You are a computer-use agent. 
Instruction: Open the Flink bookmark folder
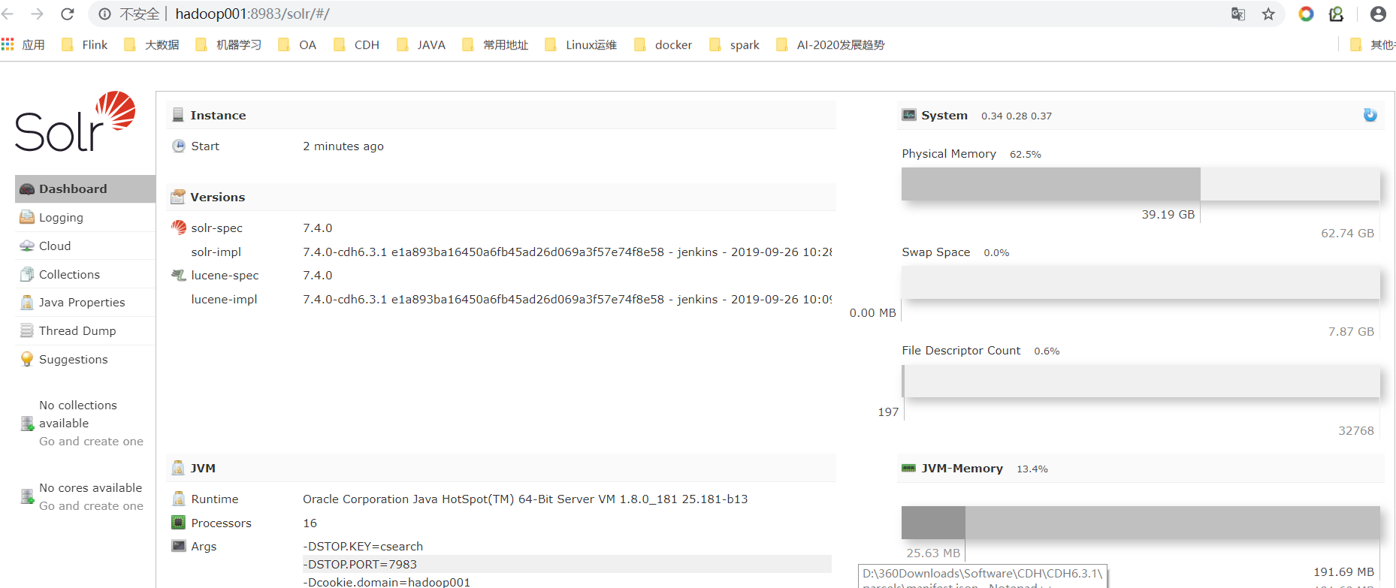click(85, 45)
